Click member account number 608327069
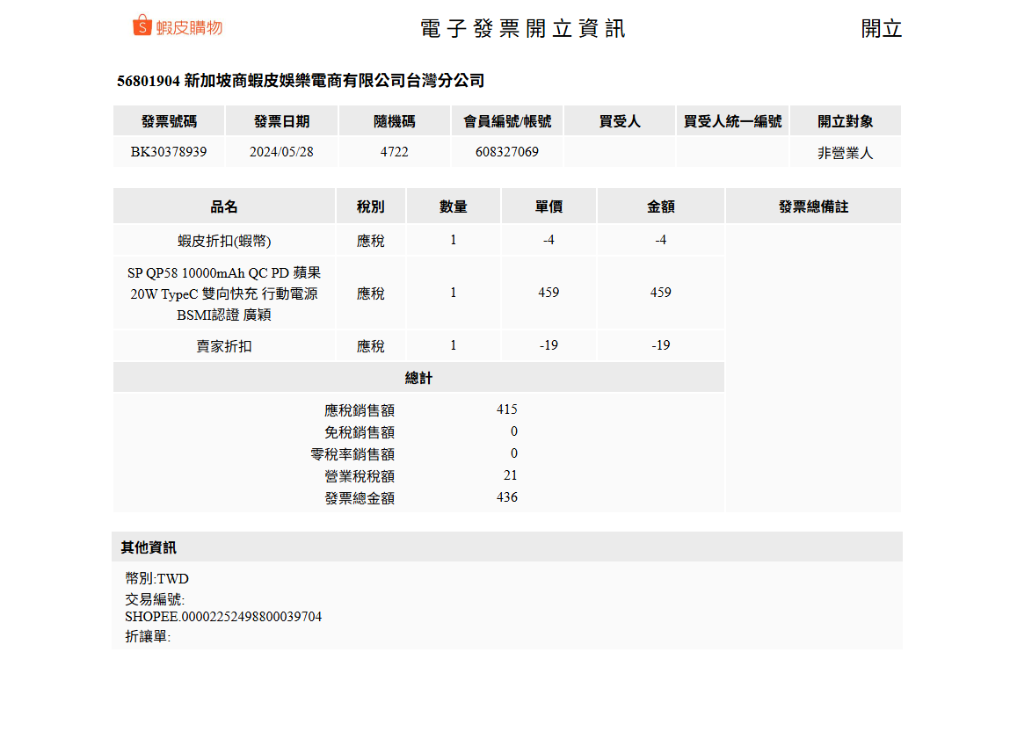 coord(506,152)
